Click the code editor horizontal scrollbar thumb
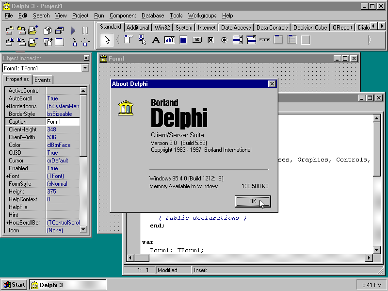 pos(142,258)
